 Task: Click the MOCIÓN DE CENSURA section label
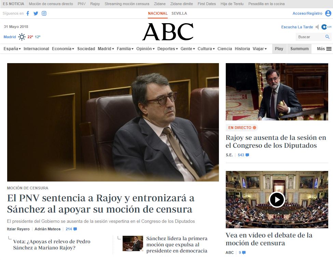(x=28, y=188)
